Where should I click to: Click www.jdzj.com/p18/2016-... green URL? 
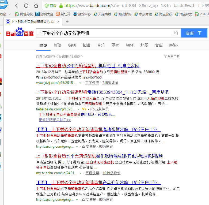pyautogui.click(x=56, y=83)
